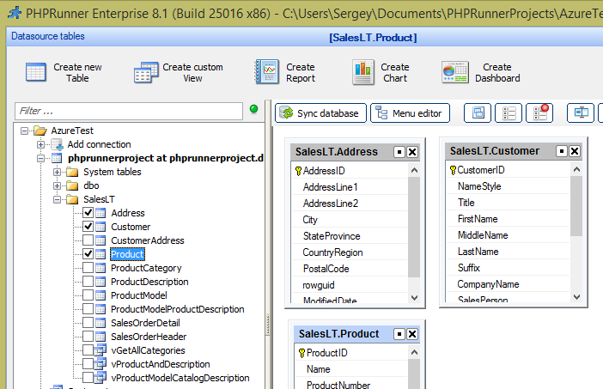Check the ProductCategory table checkbox
603x389 pixels.
click(88, 268)
